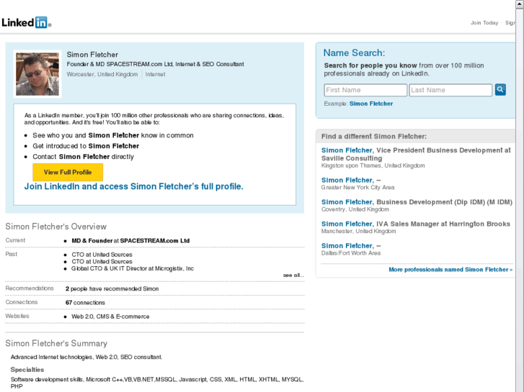Click 2 people have recommended Simon
The height and width of the screenshot is (392, 524).
112,289
